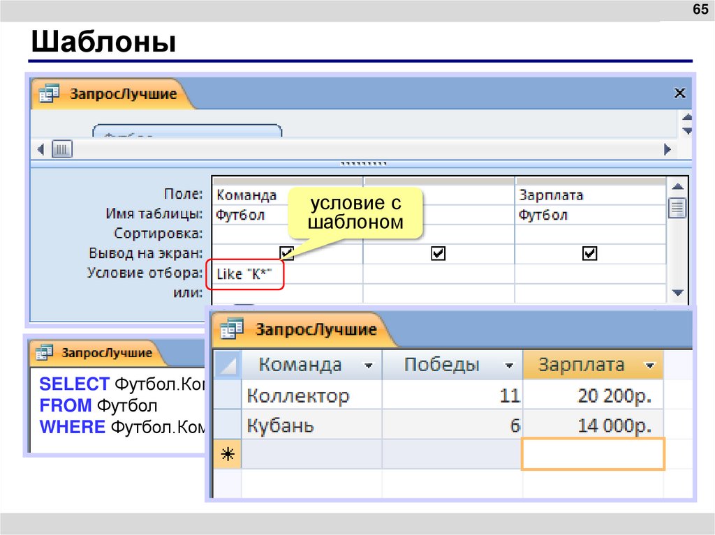Click the empty Зарплата cell in the new row
This screenshot has width=715, height=535.
593,454
